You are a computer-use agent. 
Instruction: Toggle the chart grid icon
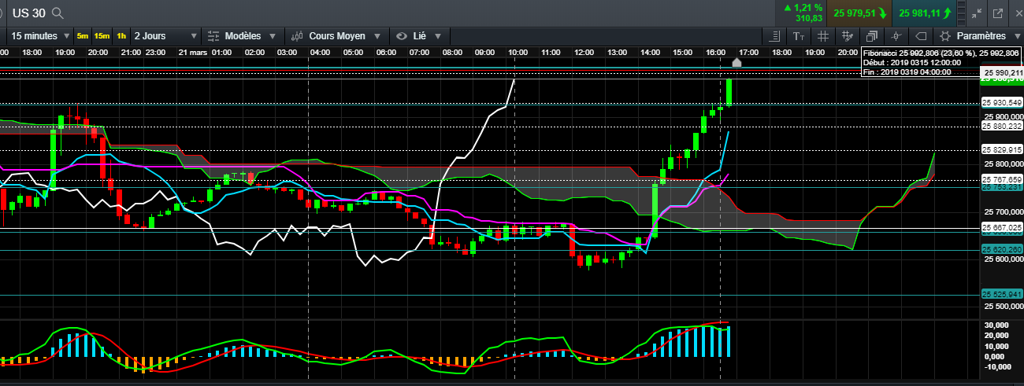(x=822, y=36)
